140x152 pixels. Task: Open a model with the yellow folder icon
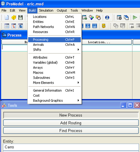[x=14, y=17]
